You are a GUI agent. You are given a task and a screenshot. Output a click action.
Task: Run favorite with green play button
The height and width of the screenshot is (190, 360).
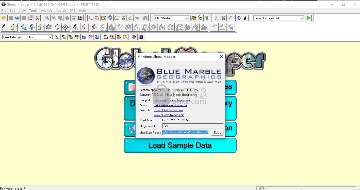(x=308, y=18)
